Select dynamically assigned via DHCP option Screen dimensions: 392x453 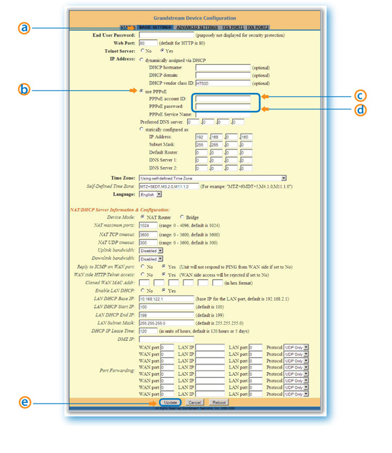[x=141, y=60]
